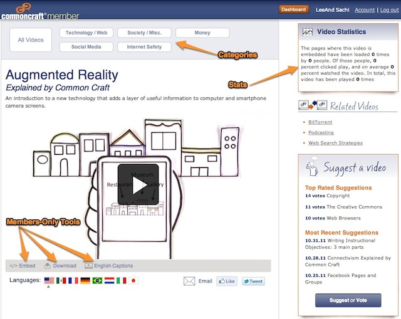Image resolution: width=401 pixels, height=319 pixels.
Task: Open the All Videos category
Action: point(31,40)
